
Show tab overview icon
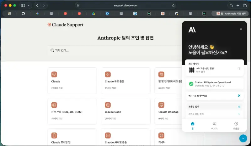245,5
